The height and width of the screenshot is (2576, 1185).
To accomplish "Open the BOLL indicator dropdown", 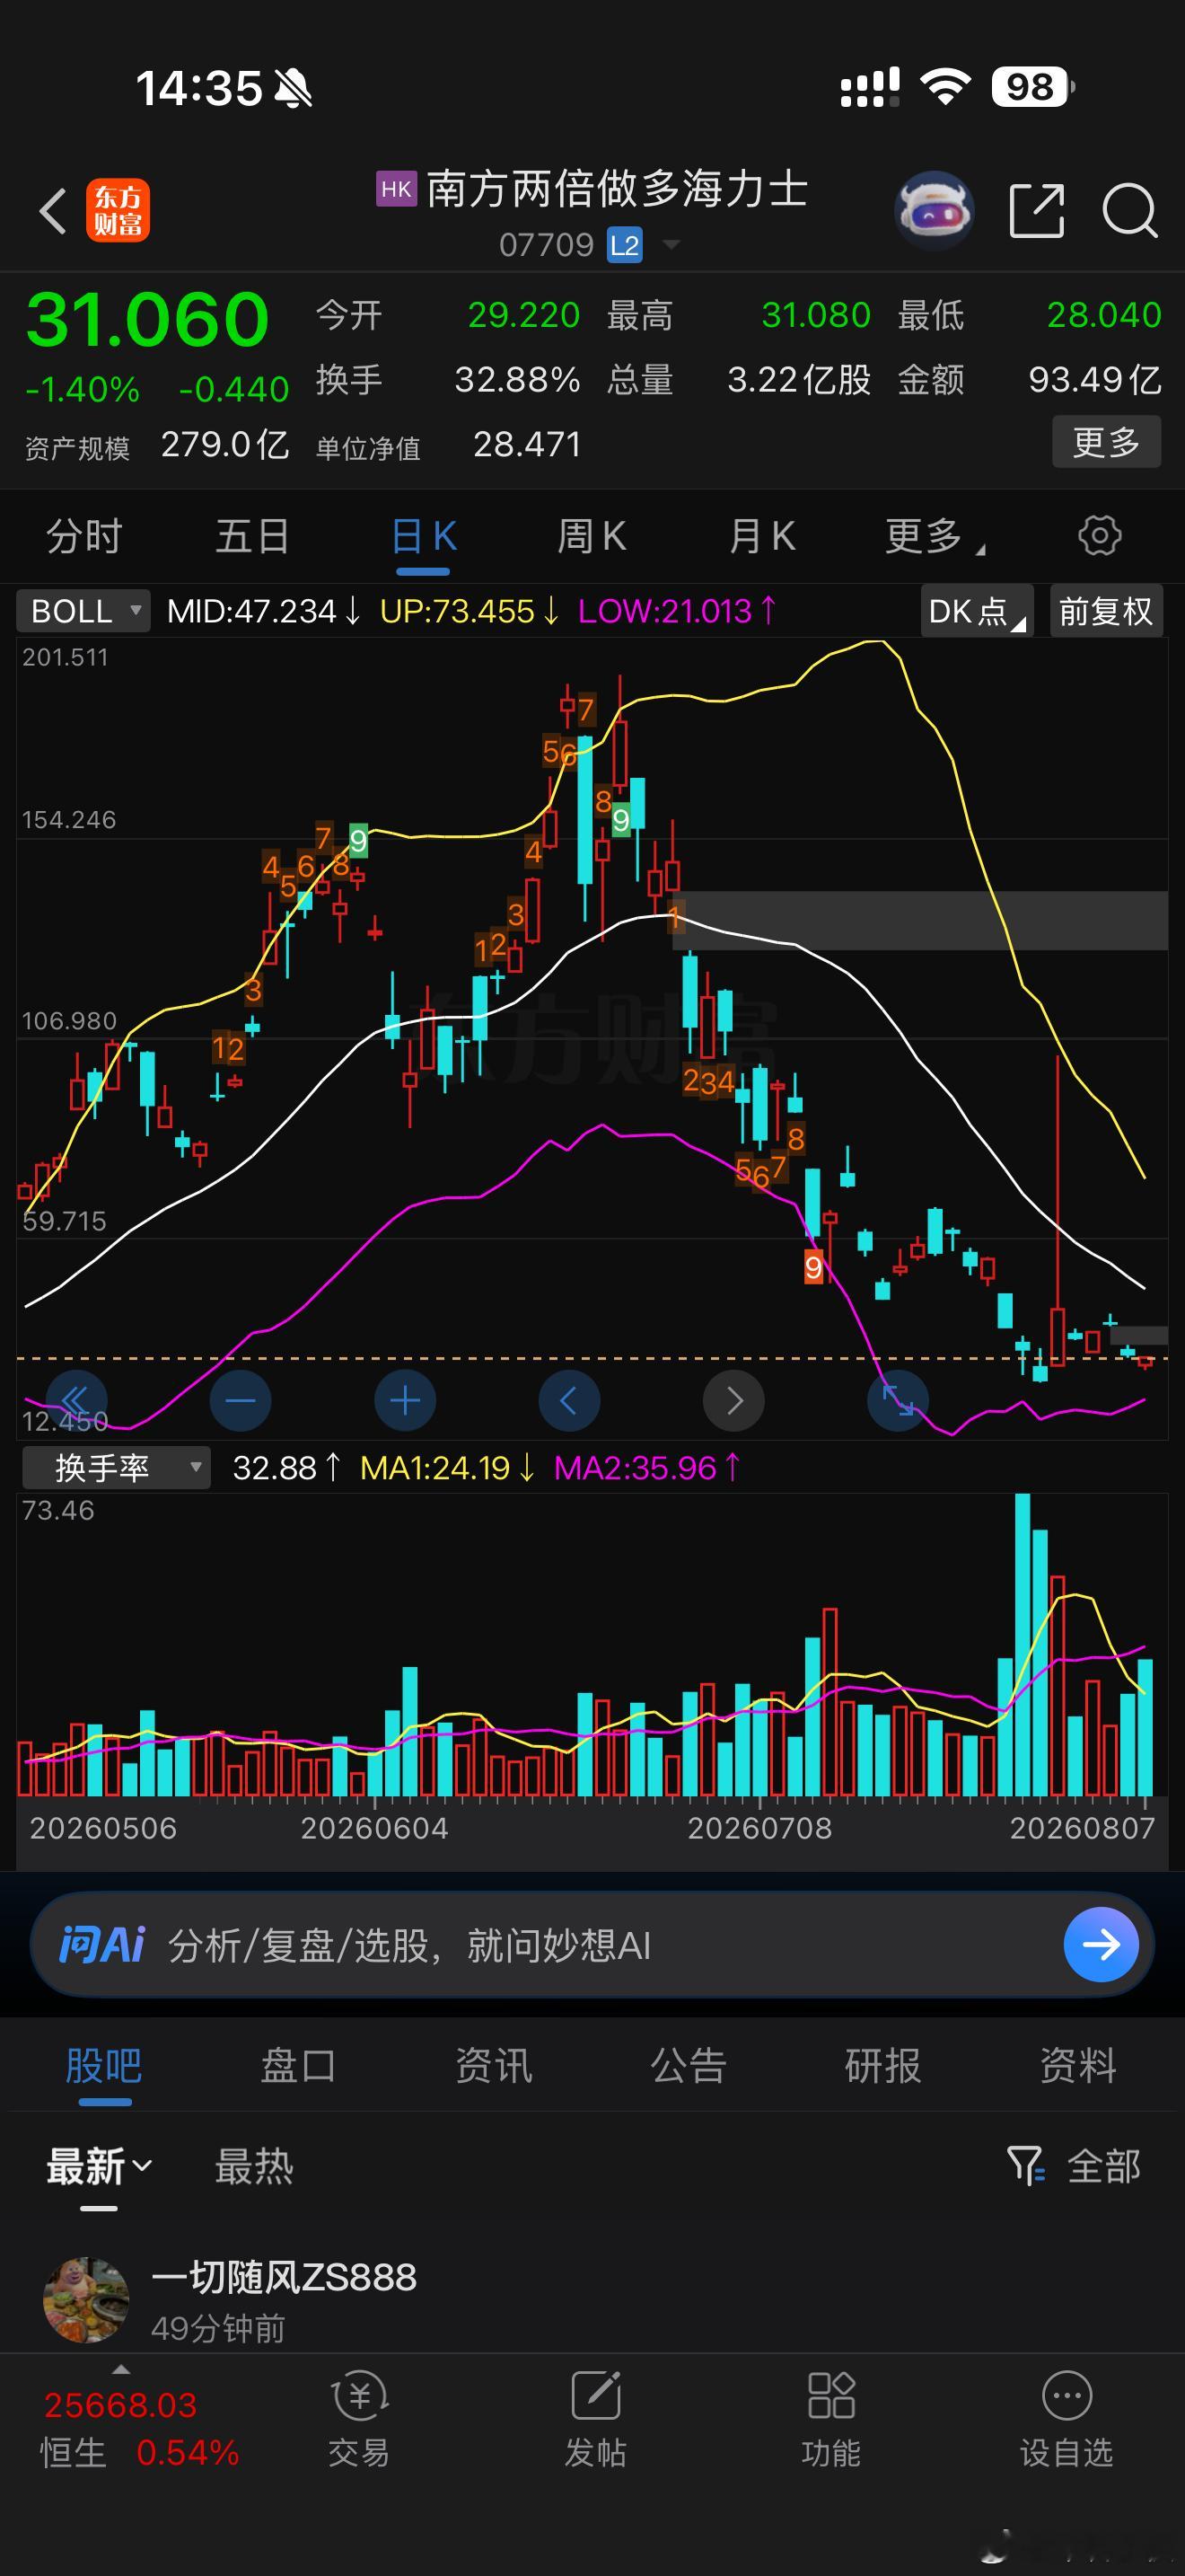I will 83,611.
